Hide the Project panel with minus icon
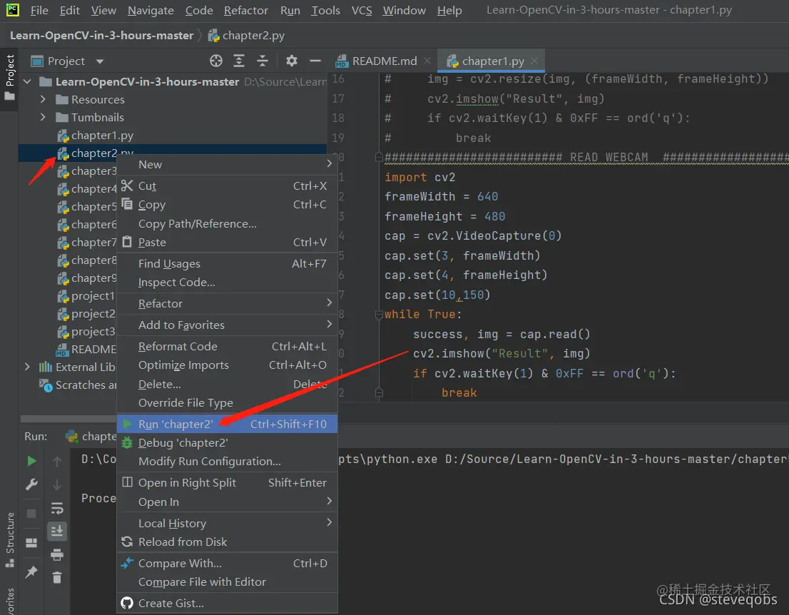 [315, 61]
